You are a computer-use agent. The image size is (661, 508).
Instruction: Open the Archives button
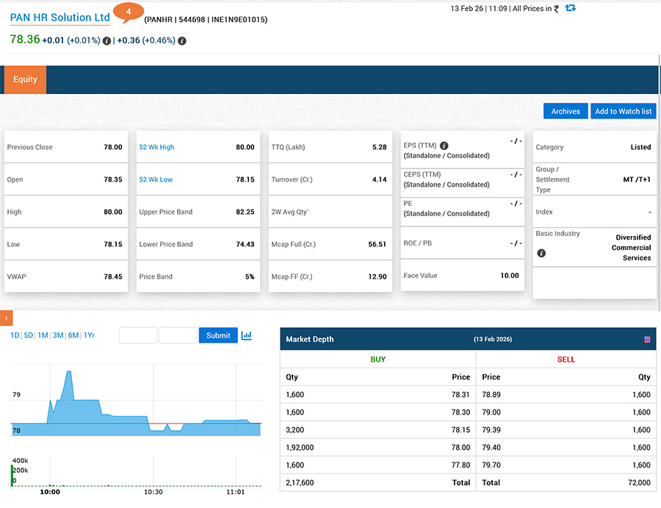[x=566, y=111]
